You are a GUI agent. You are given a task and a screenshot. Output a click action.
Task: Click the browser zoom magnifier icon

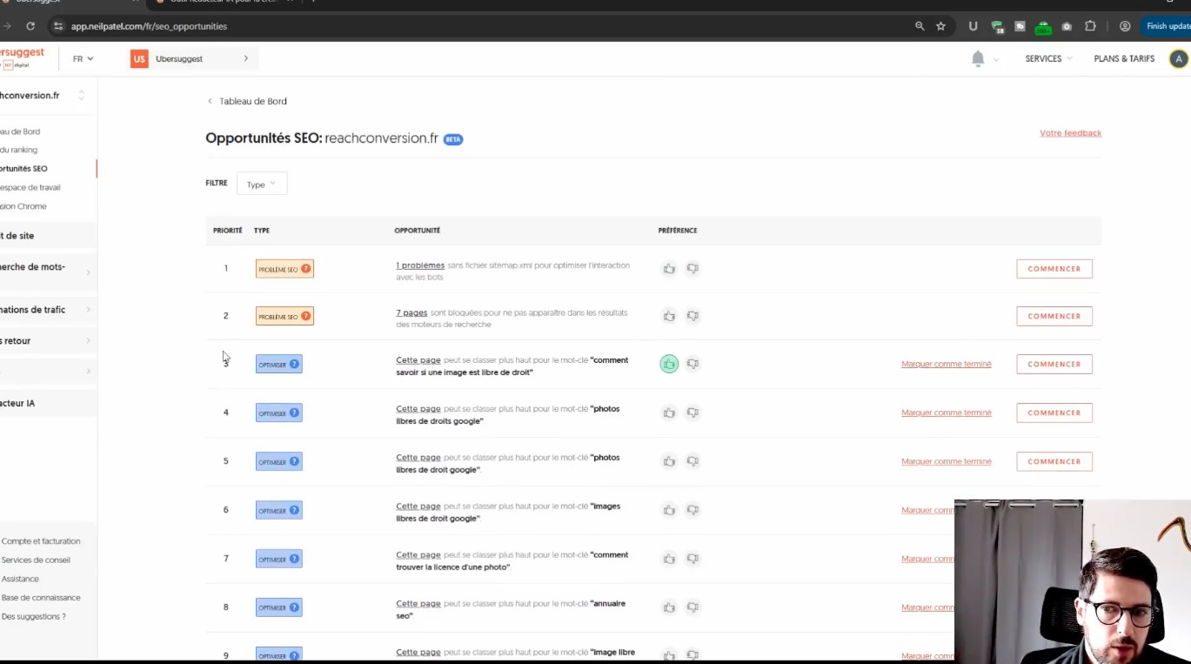[x=920, y=26]
